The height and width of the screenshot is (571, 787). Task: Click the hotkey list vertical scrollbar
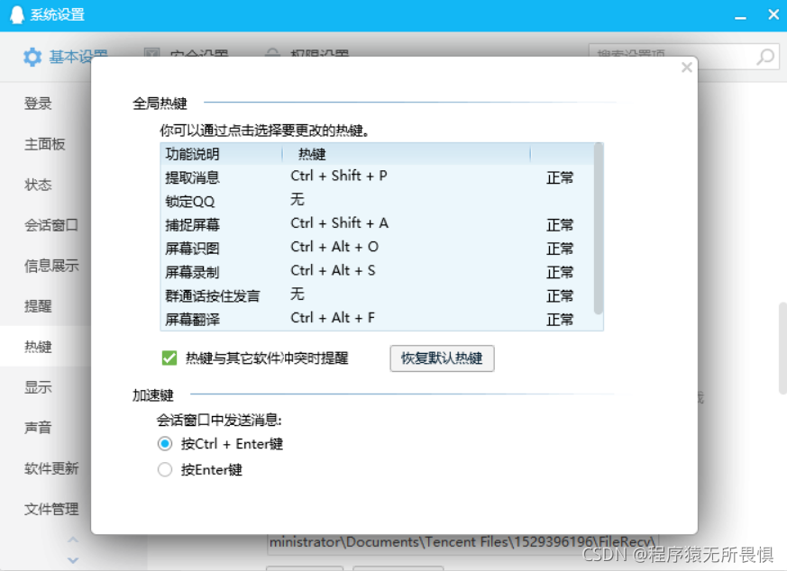point(598,229)
